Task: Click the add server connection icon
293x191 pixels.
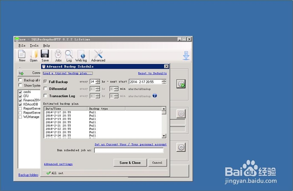Action: coord(21,73)
